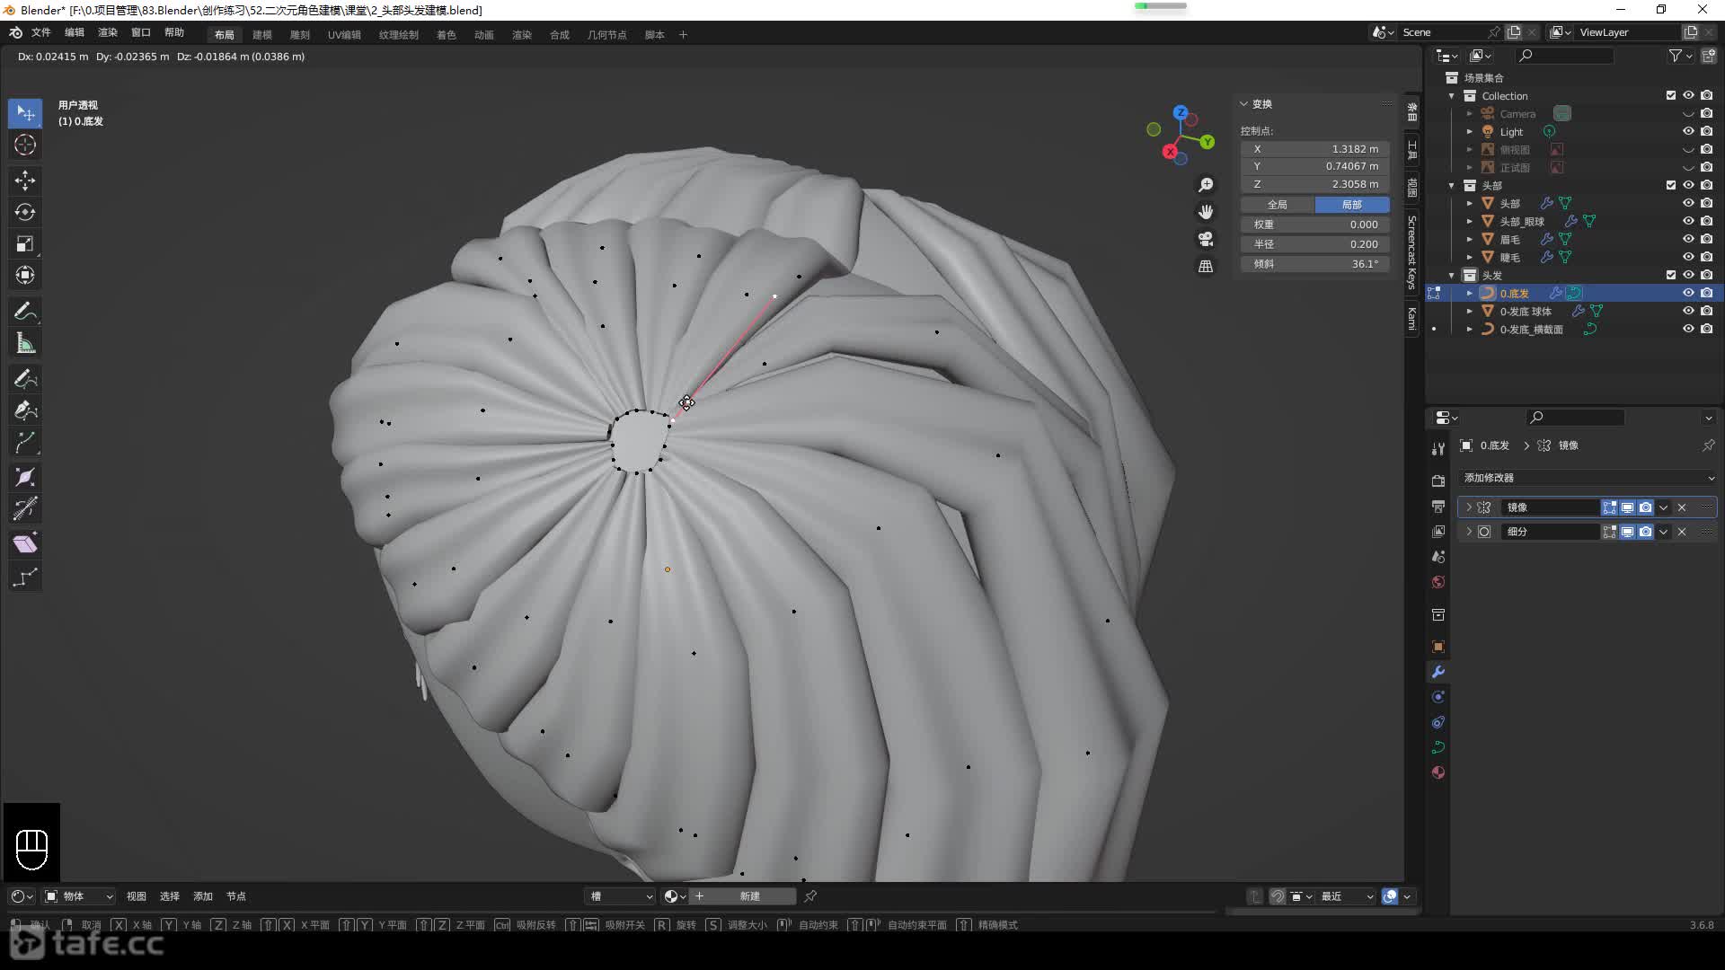1725x970 pixels.
Task: Click the zoom magnifier viewport gizmo
Action: [1206, 185]
